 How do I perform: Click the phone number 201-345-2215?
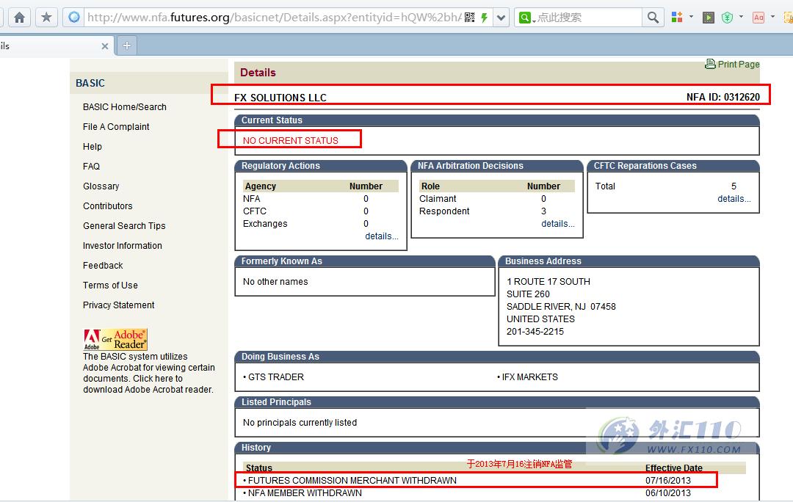(x=535, y=332)
